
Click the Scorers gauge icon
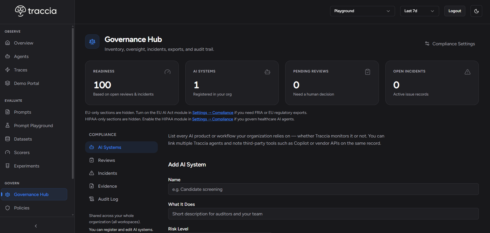click(8, 152)
